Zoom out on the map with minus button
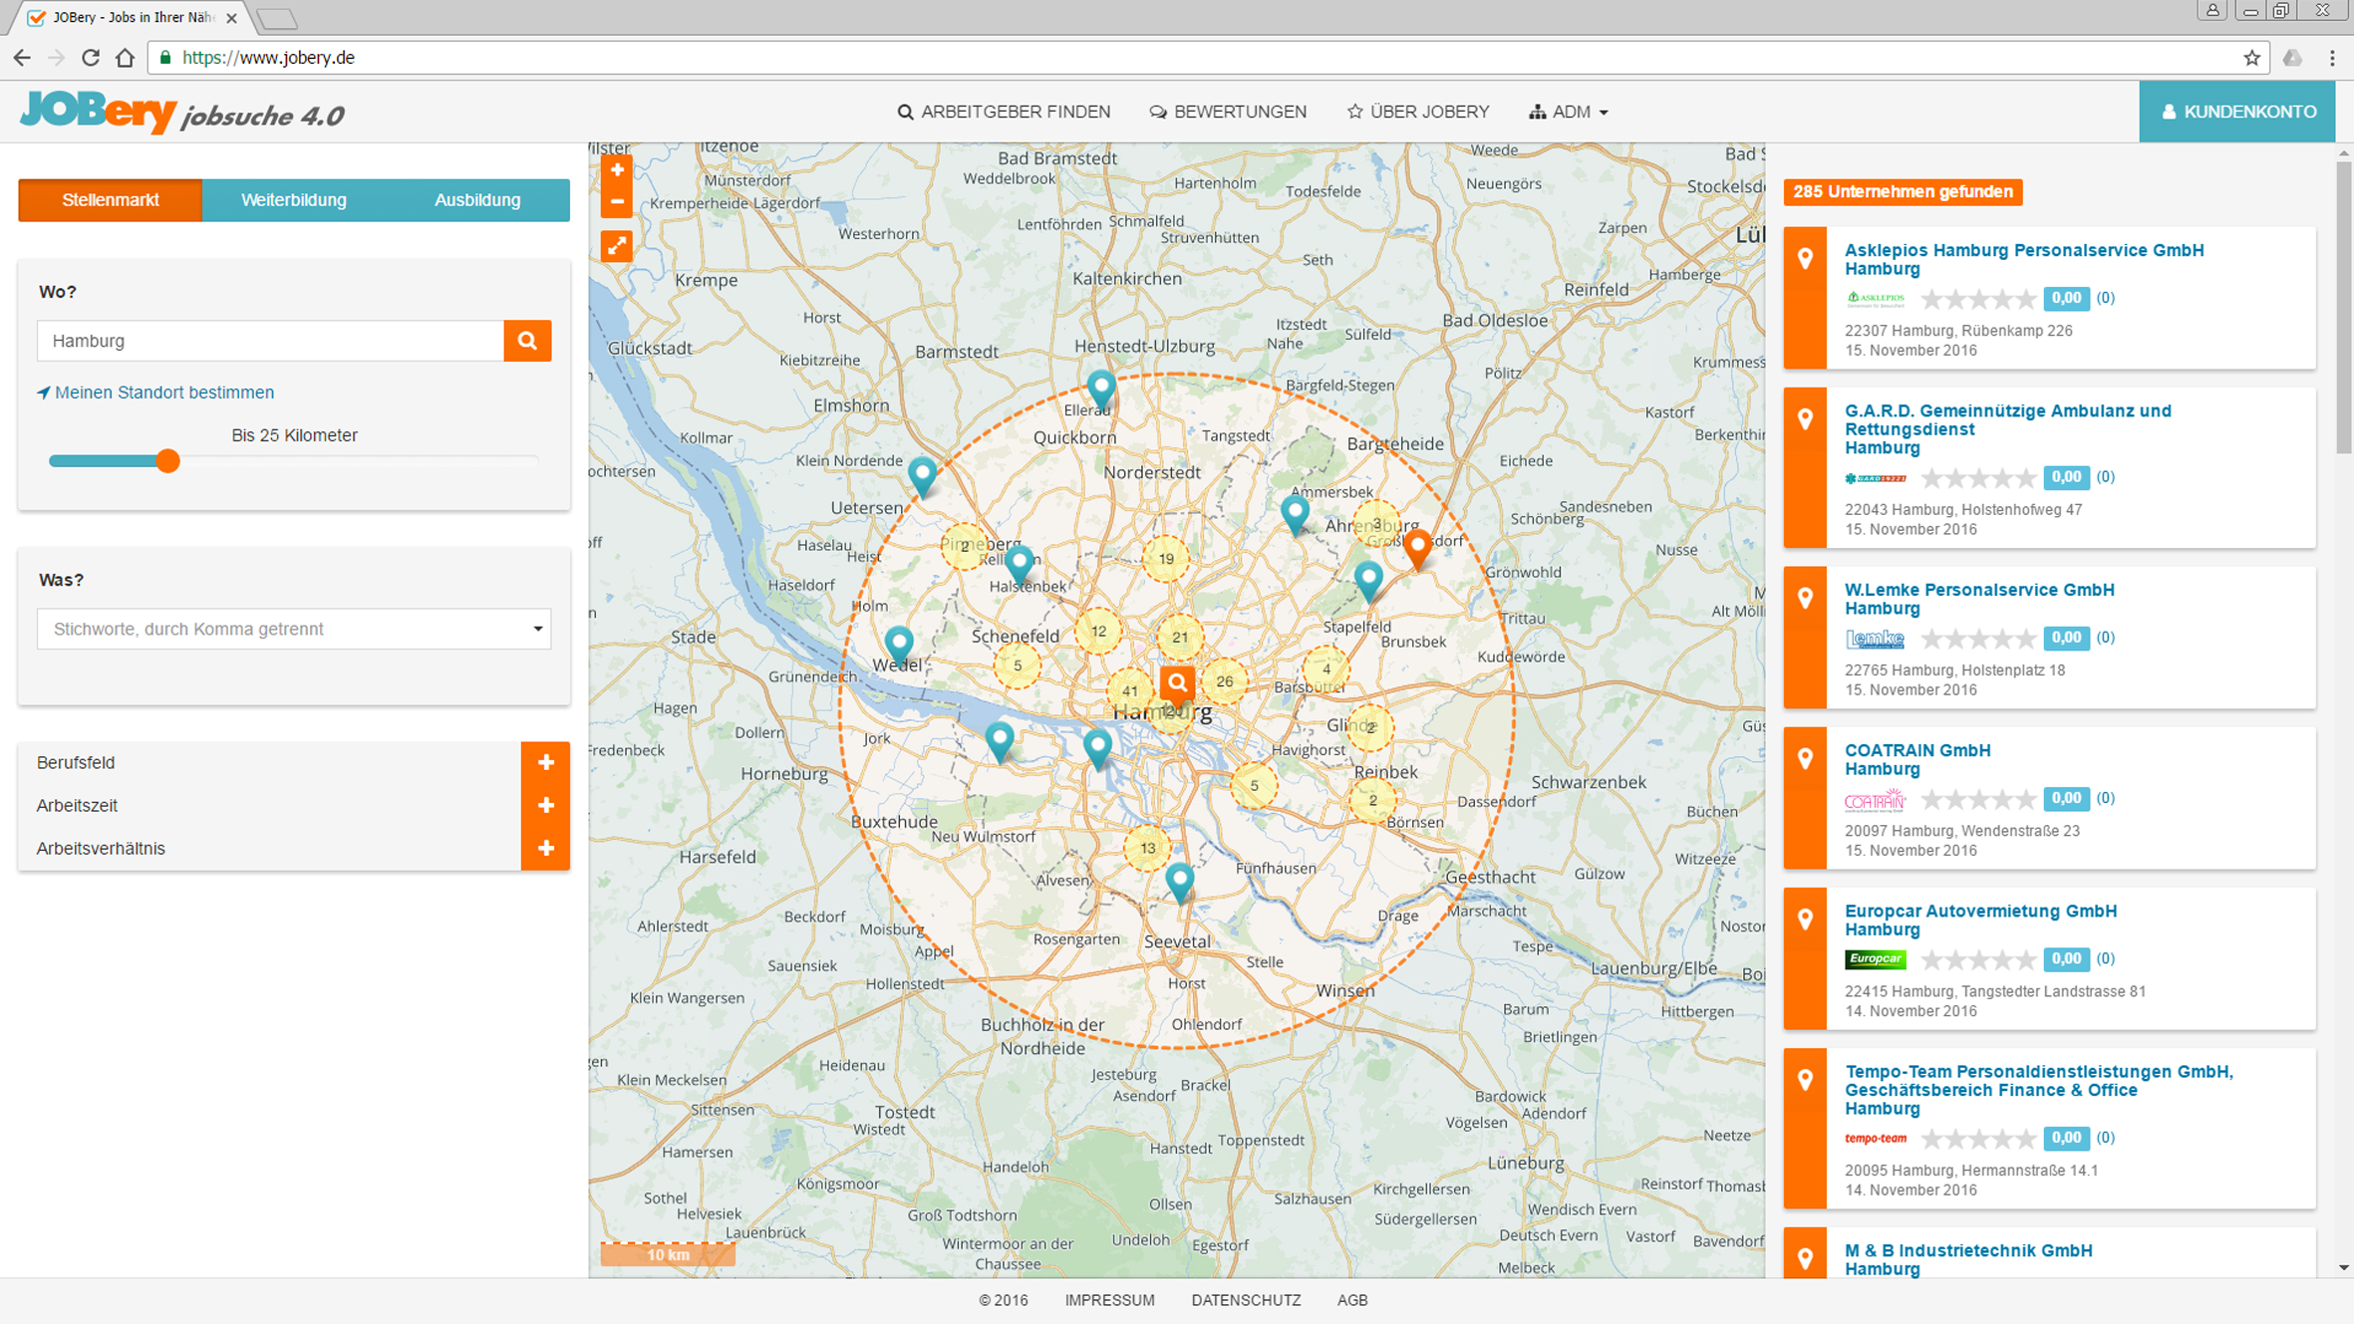 (617, 201)
